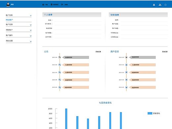172x129 pixels.
Task: Open the users group icon in header
Action: (160, 5)
